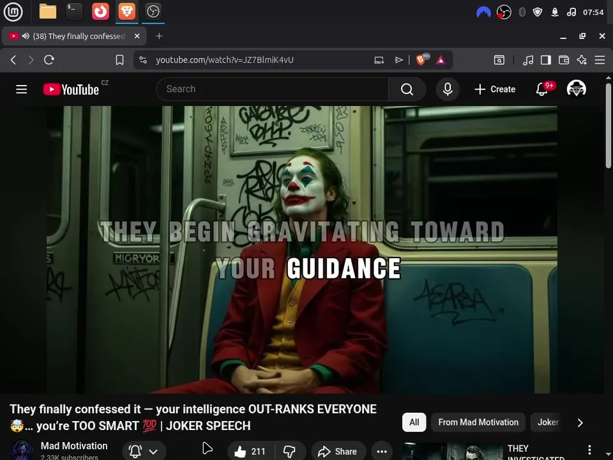613x460 pixels.
Task: Expand the subscription notification bell dropdown
Action: pos(144,452)
